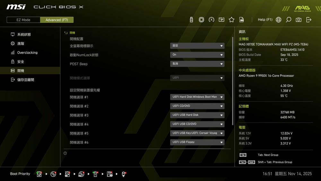Open Favorites with the star icon
This screenshot has height=181, width=321.
coord(231,20)
